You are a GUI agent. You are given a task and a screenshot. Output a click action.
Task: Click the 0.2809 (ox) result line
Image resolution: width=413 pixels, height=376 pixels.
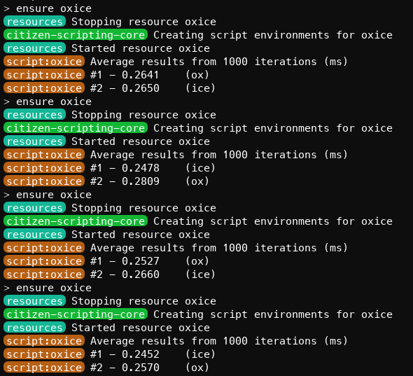tap(106, 181)
